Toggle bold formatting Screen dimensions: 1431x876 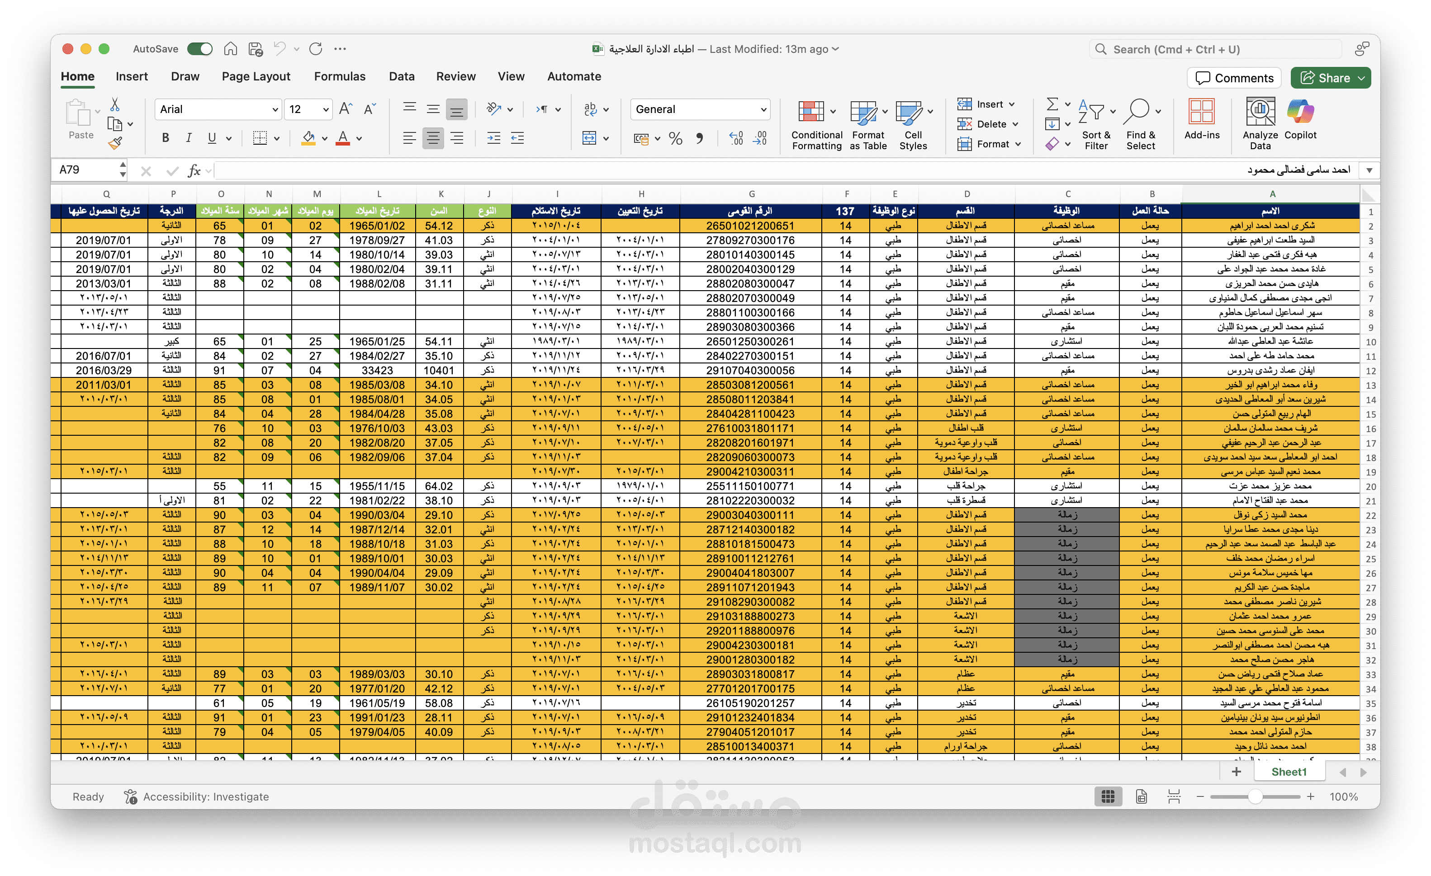pos(166,138)
